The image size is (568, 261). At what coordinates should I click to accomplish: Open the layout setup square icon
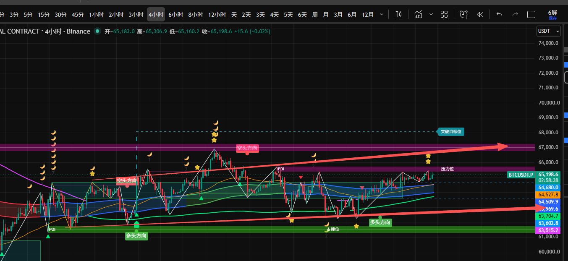(x=531, y=14)
